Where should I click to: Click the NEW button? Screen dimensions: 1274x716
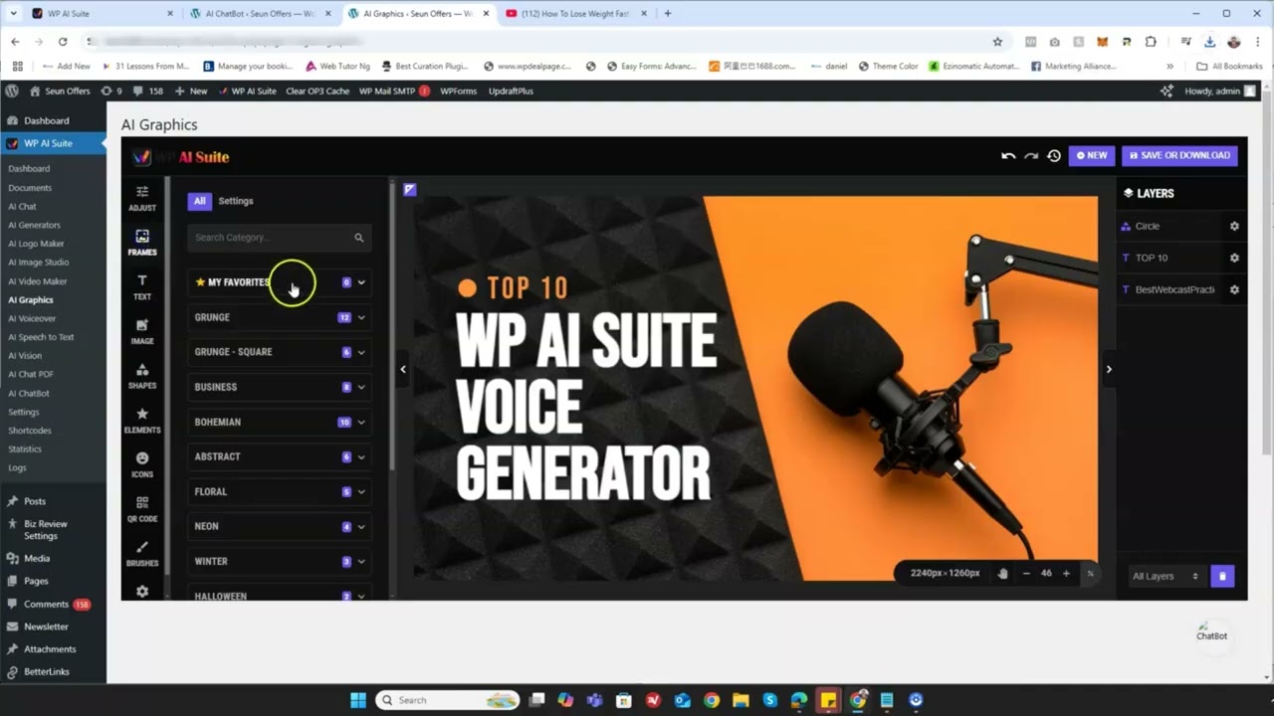point(1092,155)
